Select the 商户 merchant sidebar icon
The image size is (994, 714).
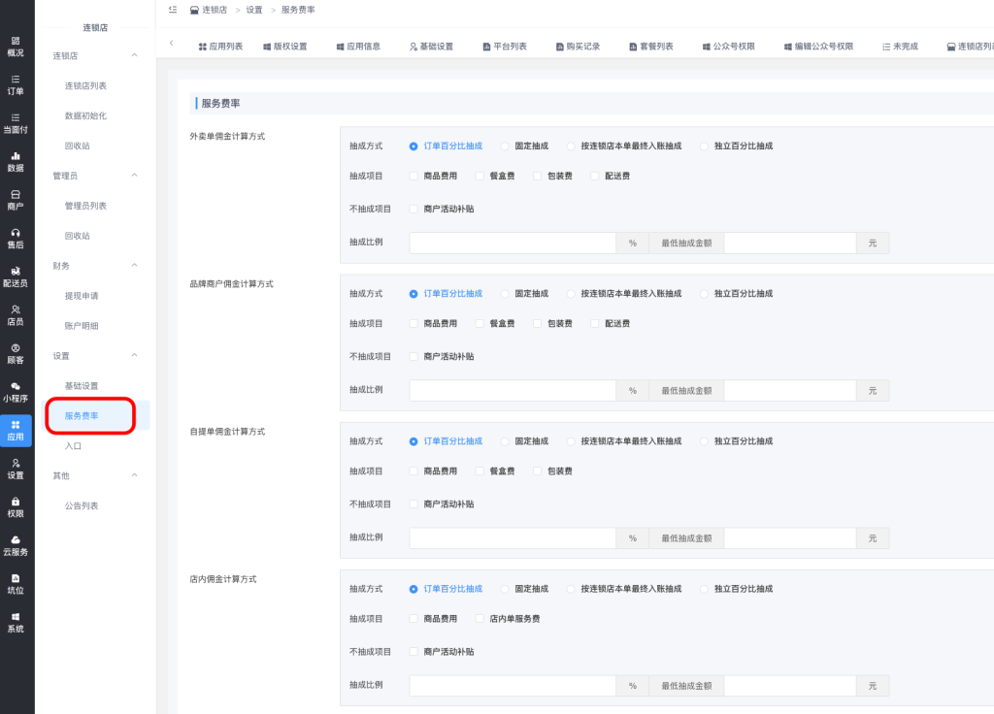pos(16,200)
